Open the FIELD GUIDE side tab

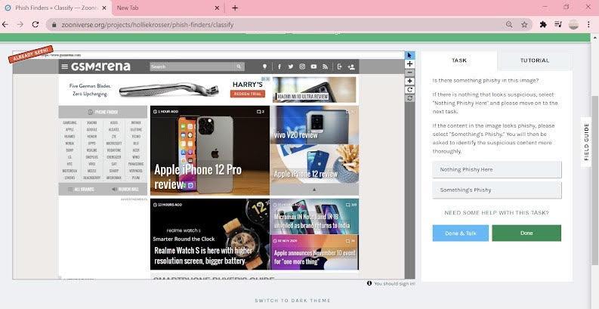pyautogui.click(x=586, y=142)
